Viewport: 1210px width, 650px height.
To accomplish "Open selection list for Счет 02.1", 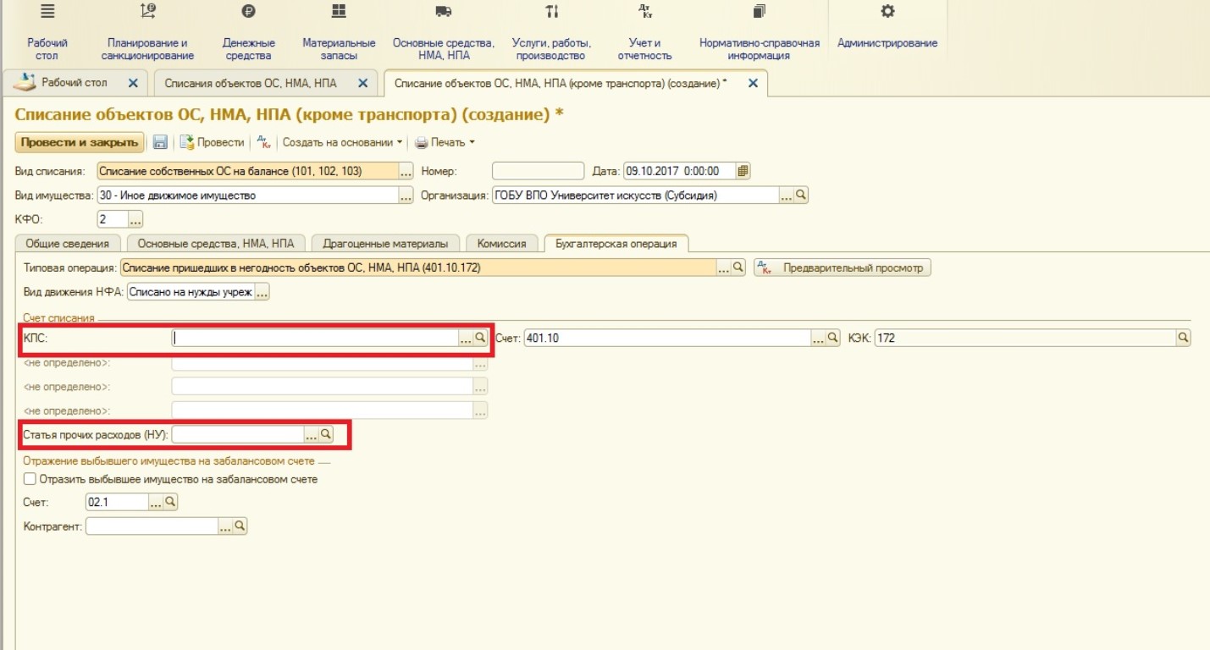I will [156, 502].
